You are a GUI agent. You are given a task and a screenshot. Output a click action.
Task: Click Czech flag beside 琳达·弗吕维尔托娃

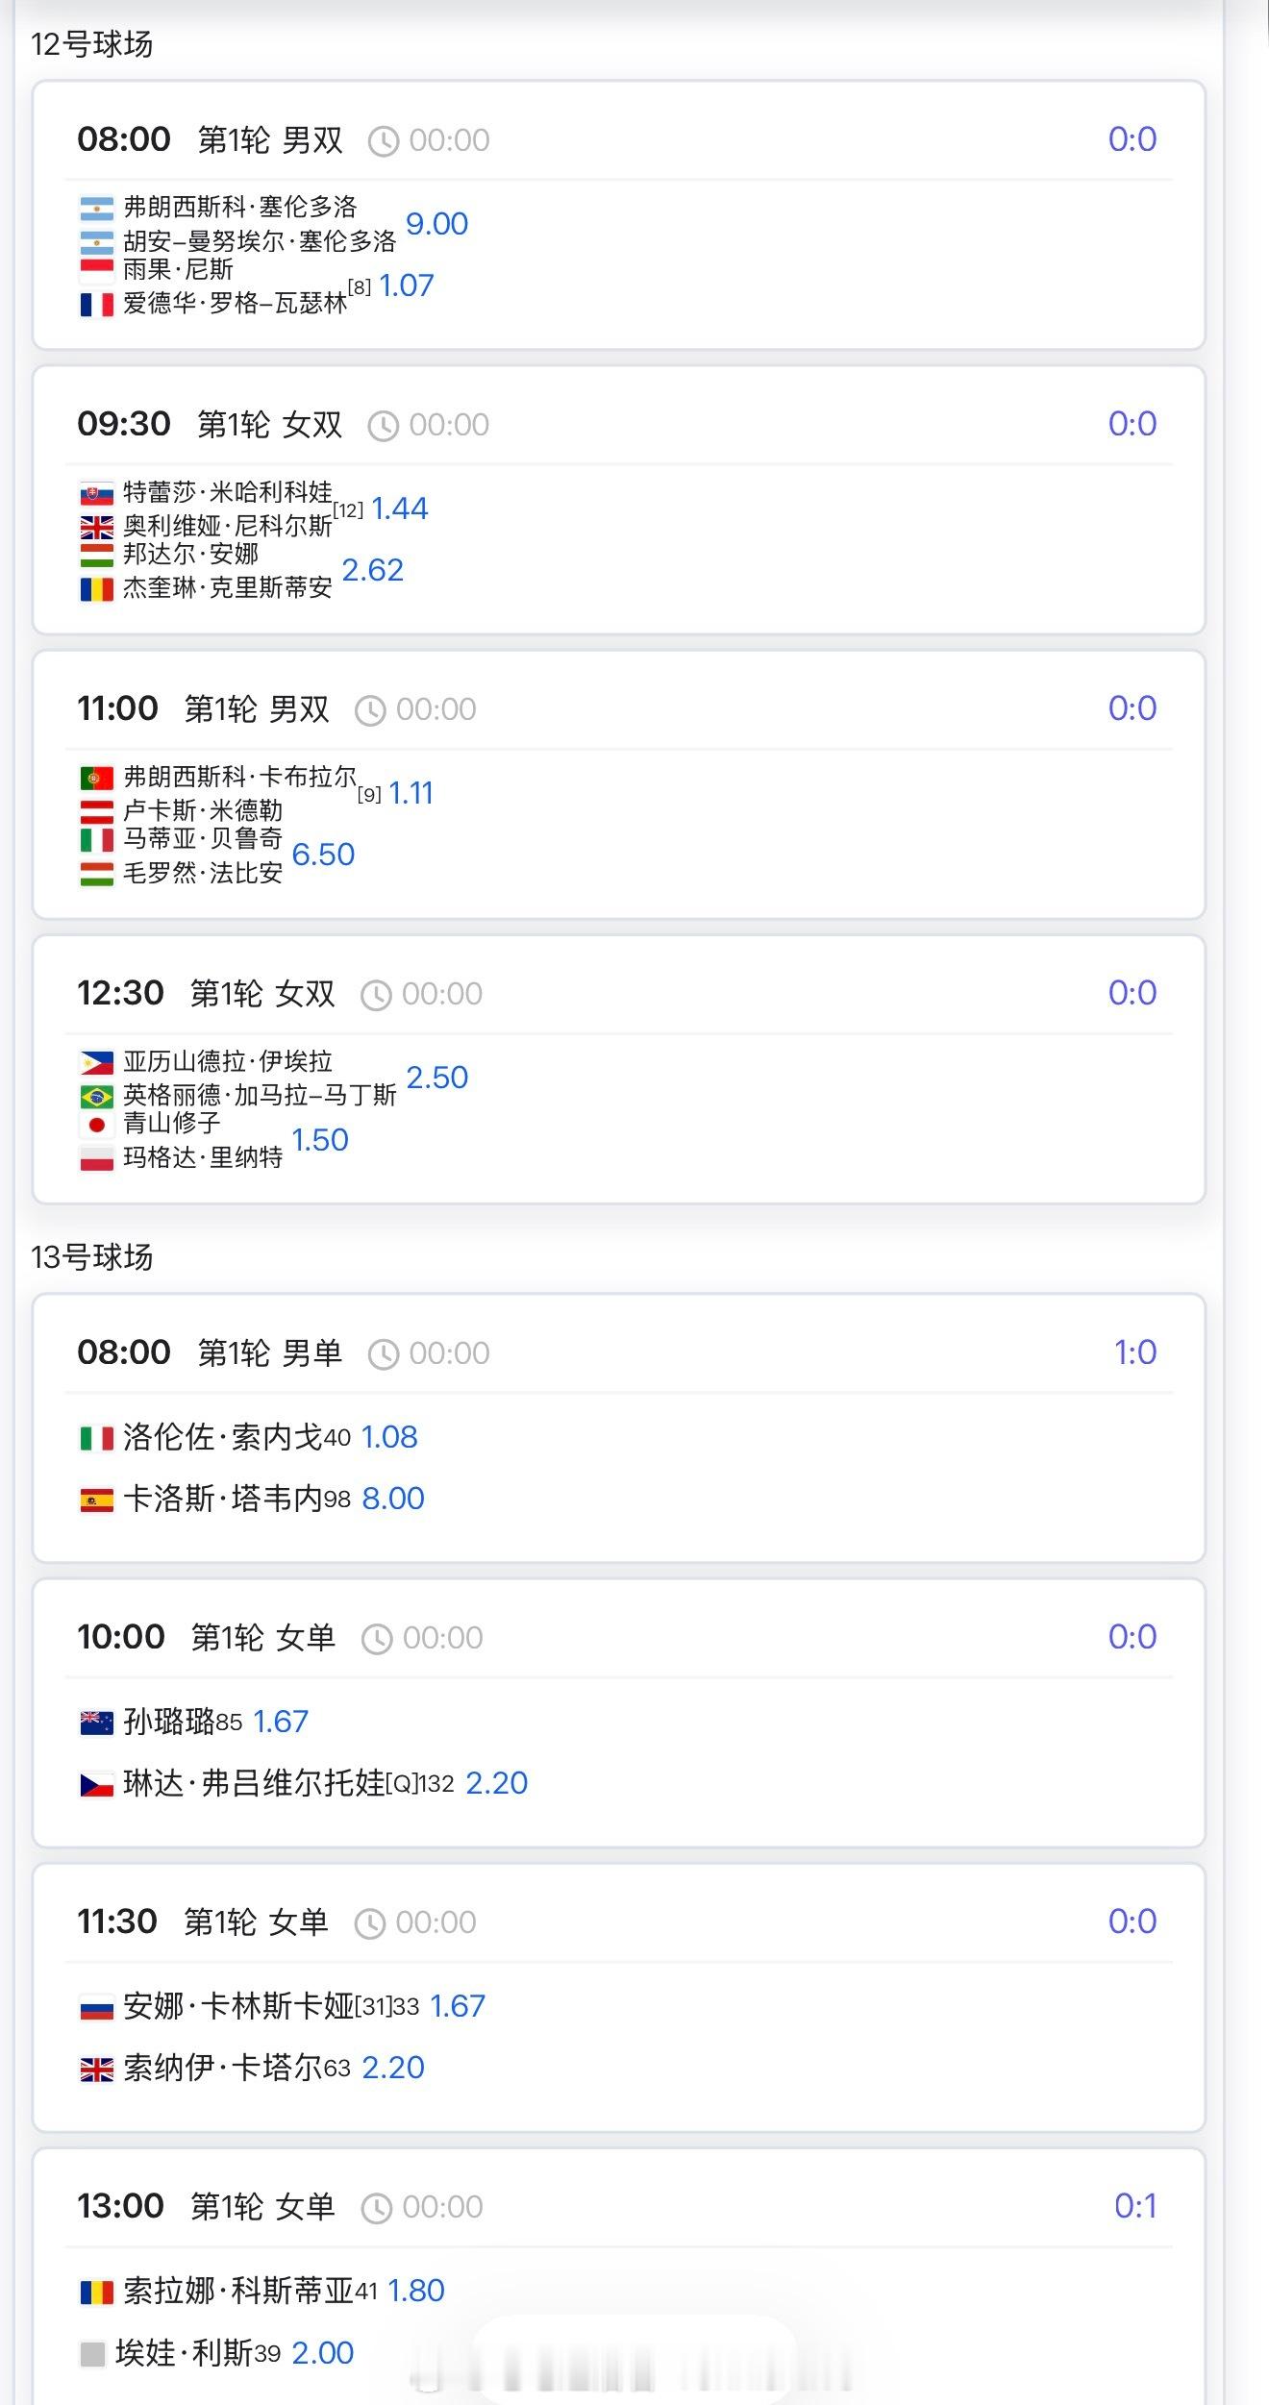tap(96, 1785)
